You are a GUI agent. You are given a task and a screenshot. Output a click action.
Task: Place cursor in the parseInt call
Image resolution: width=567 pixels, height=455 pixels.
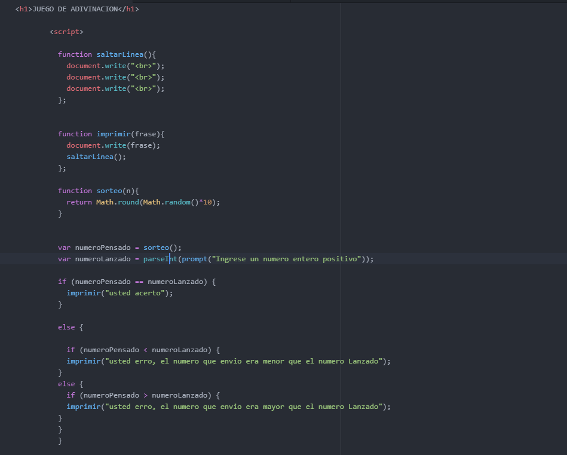coord(161,259)
